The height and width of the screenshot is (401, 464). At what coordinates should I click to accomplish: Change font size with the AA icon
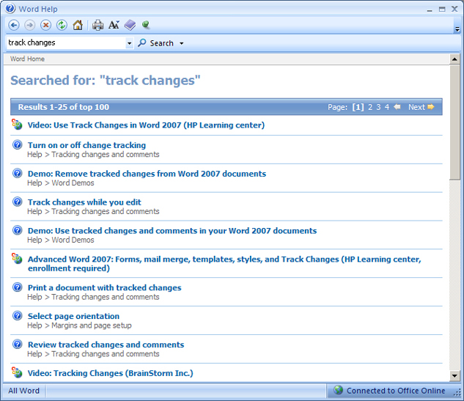pos(114,25)
